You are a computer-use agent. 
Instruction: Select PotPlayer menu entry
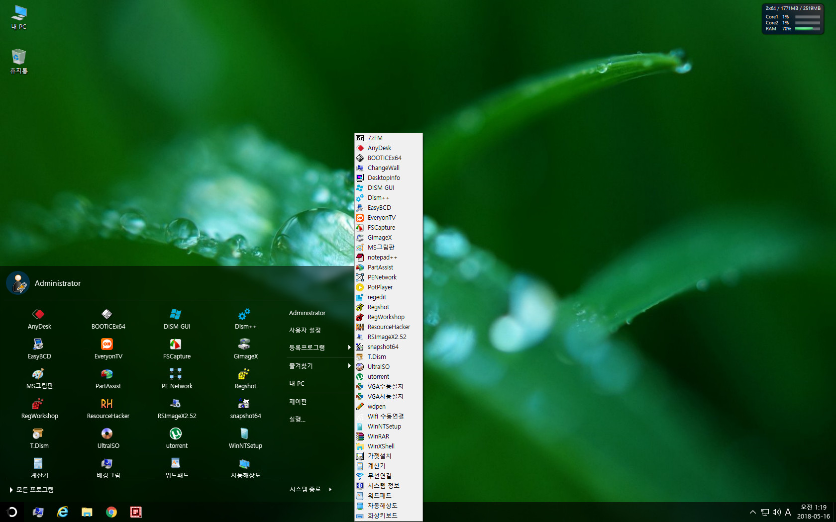[x=388, y=287]
